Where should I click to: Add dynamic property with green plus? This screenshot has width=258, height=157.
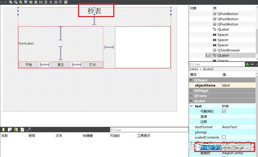pyautogui.click(x=247, y=64)
